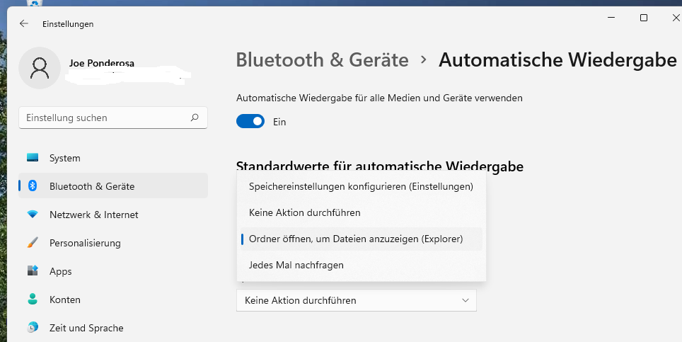The height and width of the screenshot is (342, 682).
Task: Expand the Keine Aktion durchführen dropdown
Action: 357,300
